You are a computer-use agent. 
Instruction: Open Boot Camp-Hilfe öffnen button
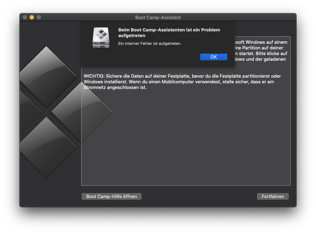click(112, 197)
